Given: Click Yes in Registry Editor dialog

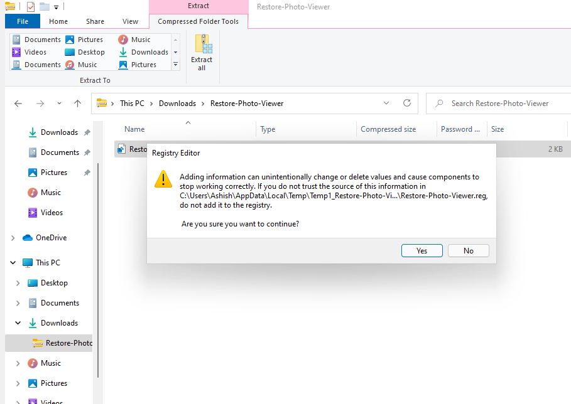Looking at the screenshot, I should (421, 251).
